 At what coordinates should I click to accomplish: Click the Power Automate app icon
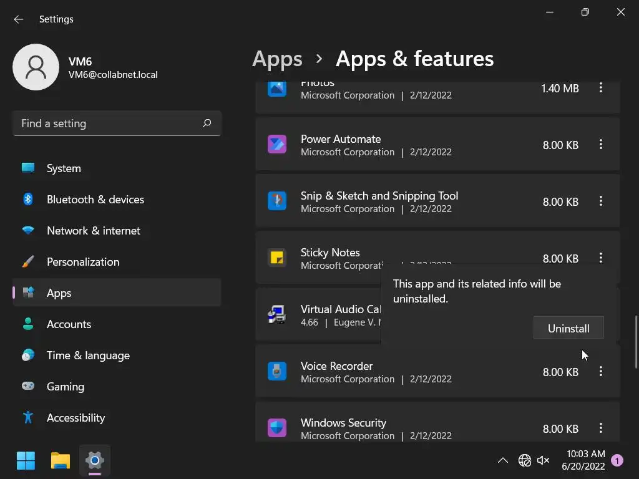[277, 145]
